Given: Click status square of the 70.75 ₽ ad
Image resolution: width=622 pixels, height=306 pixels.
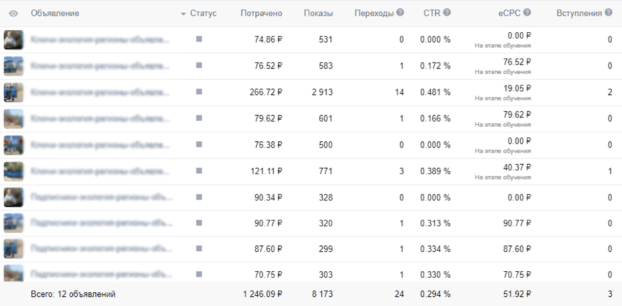Looking at the screenshot, I should (x=199, y=274).
